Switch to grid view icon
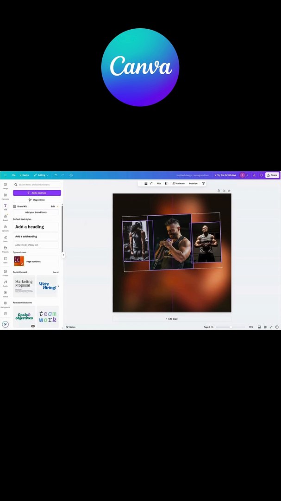This screenshot has width=281, height=501. [x=265, y=327]
